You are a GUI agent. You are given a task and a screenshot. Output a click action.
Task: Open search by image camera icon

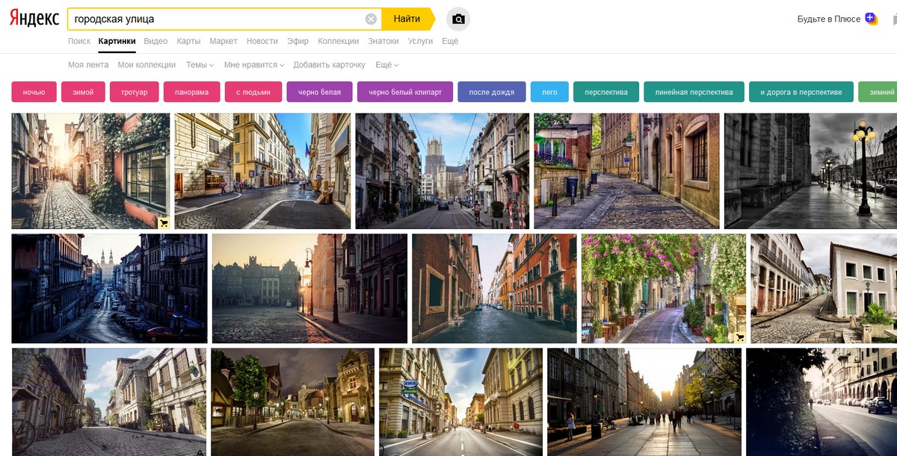point(458,19)
